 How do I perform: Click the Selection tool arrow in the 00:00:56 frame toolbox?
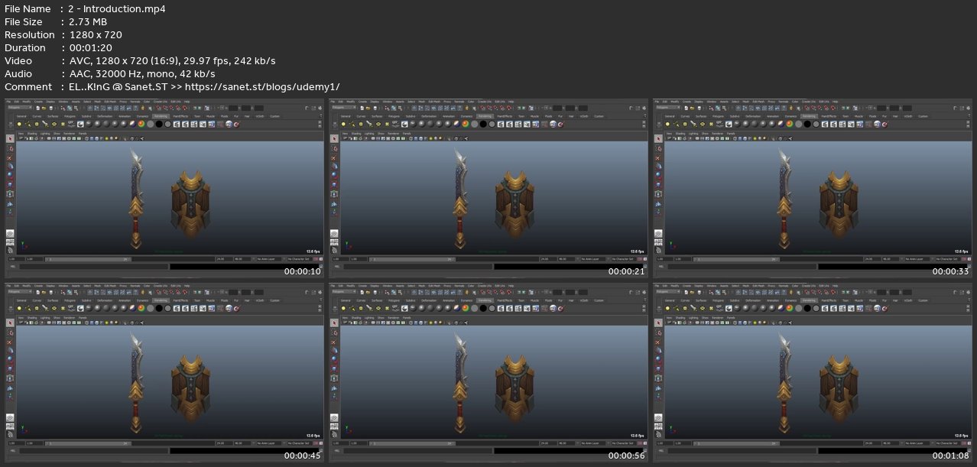(334, 323)
